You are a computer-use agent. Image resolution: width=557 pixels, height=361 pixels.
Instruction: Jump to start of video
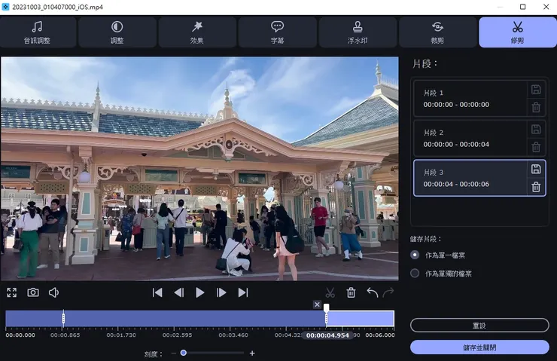tap(157, 292)
